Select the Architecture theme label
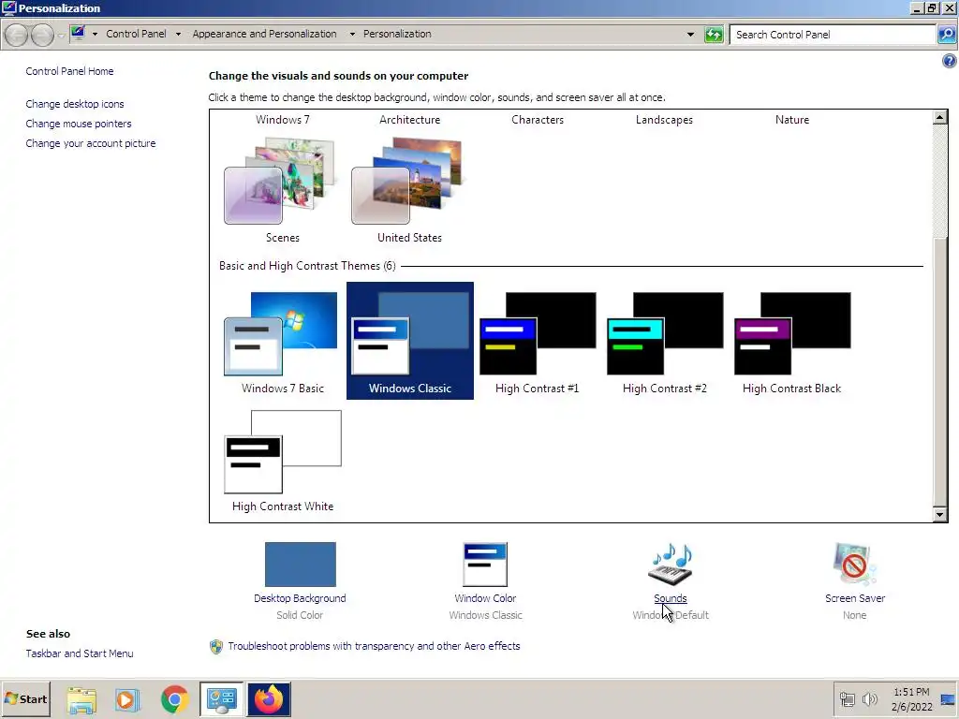The width and height of the screenshot is (959, 719). pyautogui.click(x=410, y=120)
